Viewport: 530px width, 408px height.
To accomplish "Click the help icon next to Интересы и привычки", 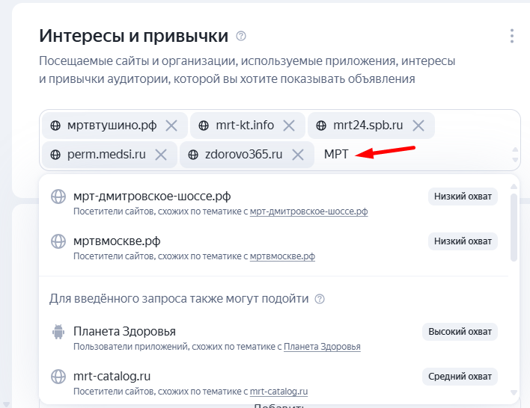I will [x=241, y=36].
